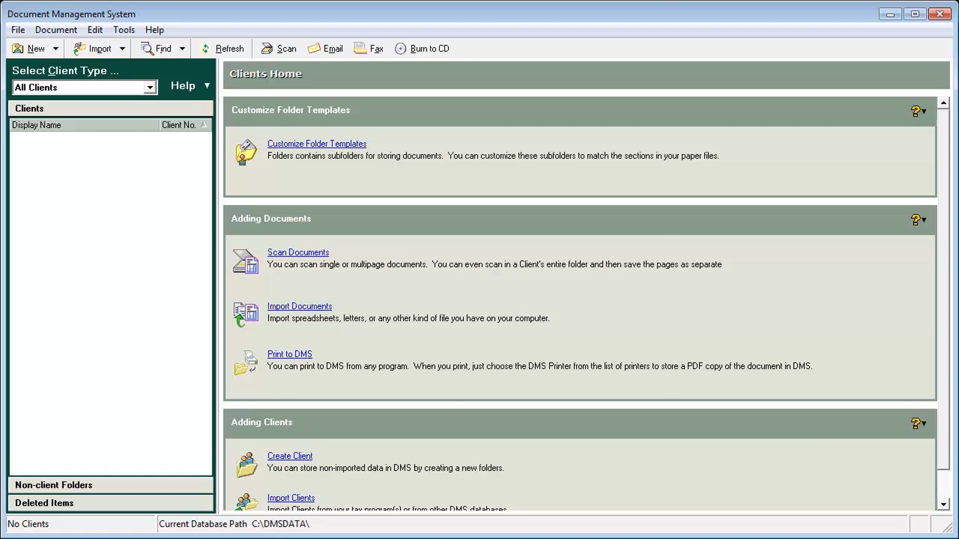Image resolution: width=959 pixels, height=539 pixels.
Task: Select the Scan tool in the toolbar
Action: click(279, 48)
